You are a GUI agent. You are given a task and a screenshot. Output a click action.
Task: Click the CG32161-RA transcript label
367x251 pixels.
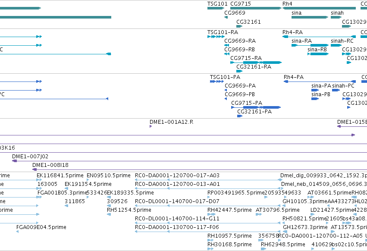pos(254,67)
